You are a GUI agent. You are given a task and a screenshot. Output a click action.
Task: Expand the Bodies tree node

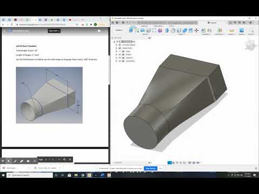(x=117, y=54)
